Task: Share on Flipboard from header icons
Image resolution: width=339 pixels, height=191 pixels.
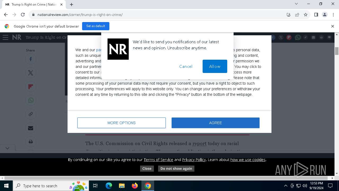Action: click(x=289, y=37)
